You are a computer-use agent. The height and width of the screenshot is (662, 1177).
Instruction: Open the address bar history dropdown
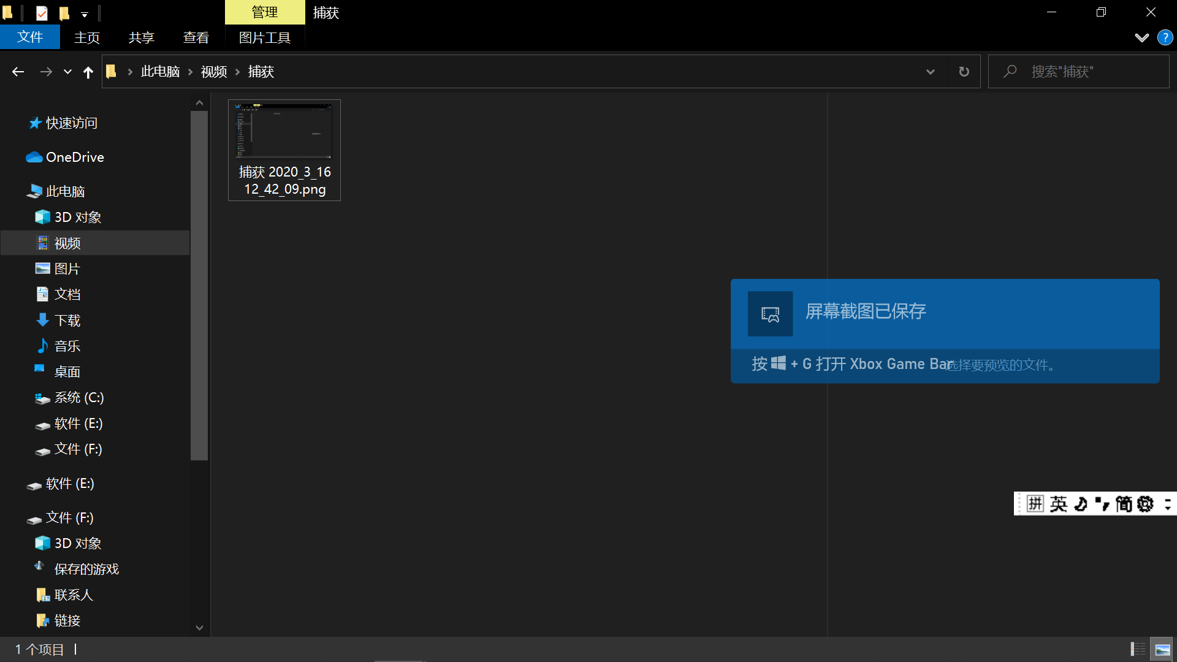pos(931,72)
